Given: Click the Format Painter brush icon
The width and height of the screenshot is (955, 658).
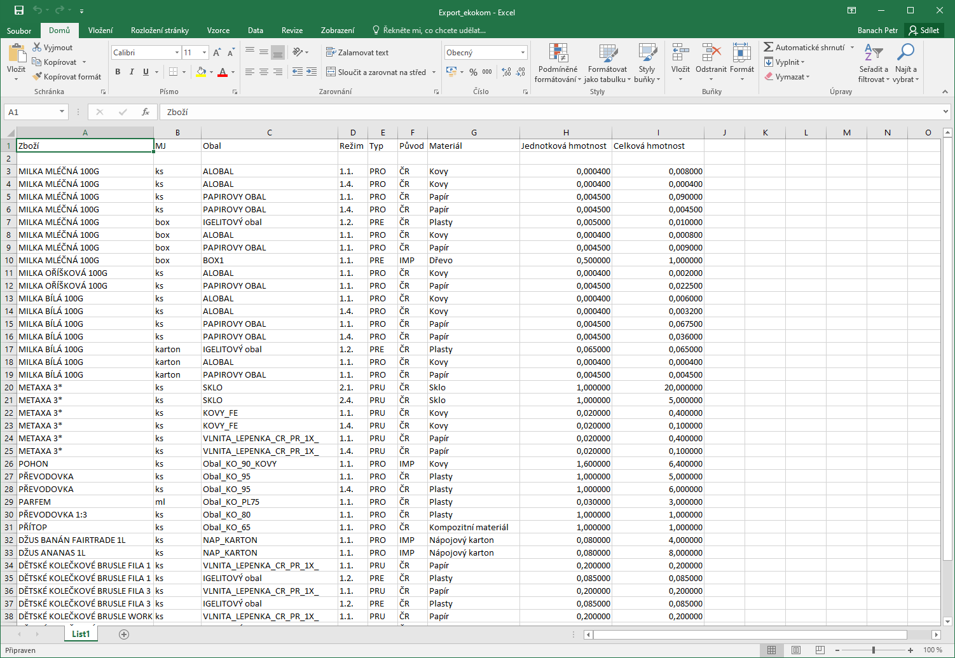Looking at the screenshot, I should pos(37,77).
